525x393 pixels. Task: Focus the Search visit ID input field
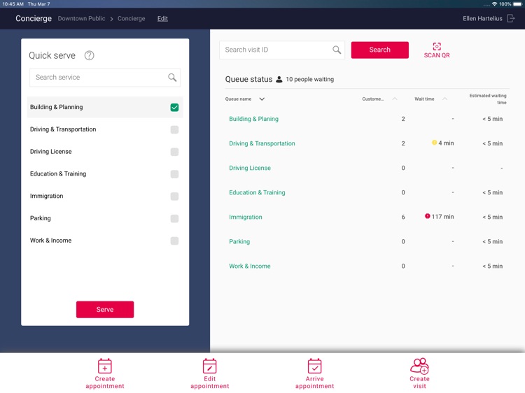click(282, 50)
